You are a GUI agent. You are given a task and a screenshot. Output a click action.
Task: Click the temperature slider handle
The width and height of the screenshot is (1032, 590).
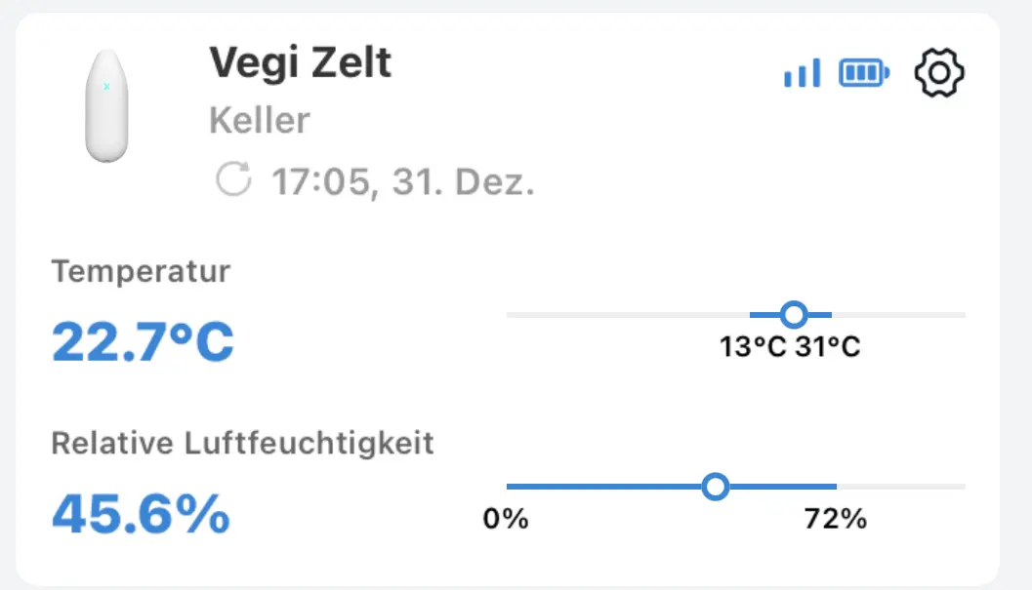[x=794, y=314]
